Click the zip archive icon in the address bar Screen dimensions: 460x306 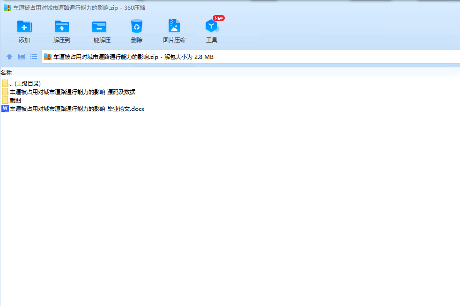[48, 57]
